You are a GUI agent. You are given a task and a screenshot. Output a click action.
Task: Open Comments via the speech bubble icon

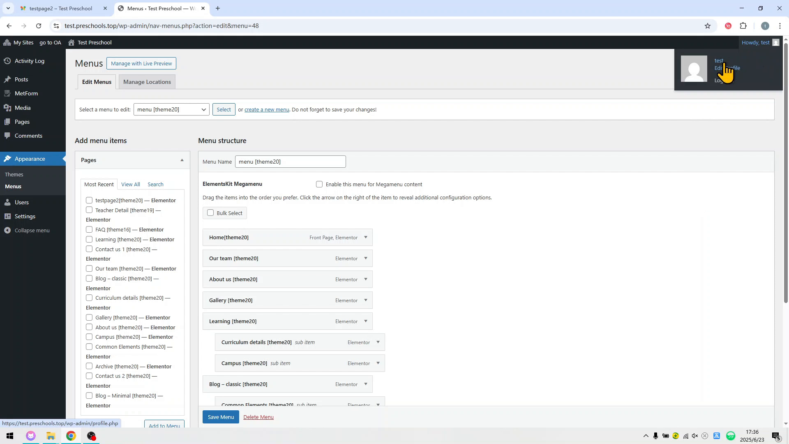pyautogui.click(x=7, y=136)
